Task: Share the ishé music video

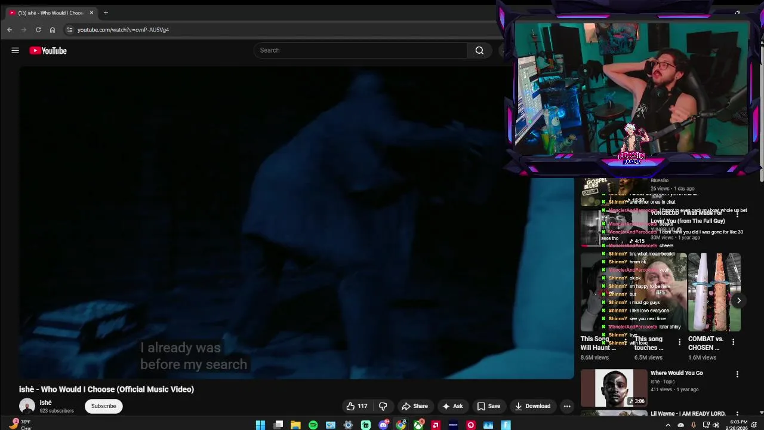Action: click(x=415, y=406)
